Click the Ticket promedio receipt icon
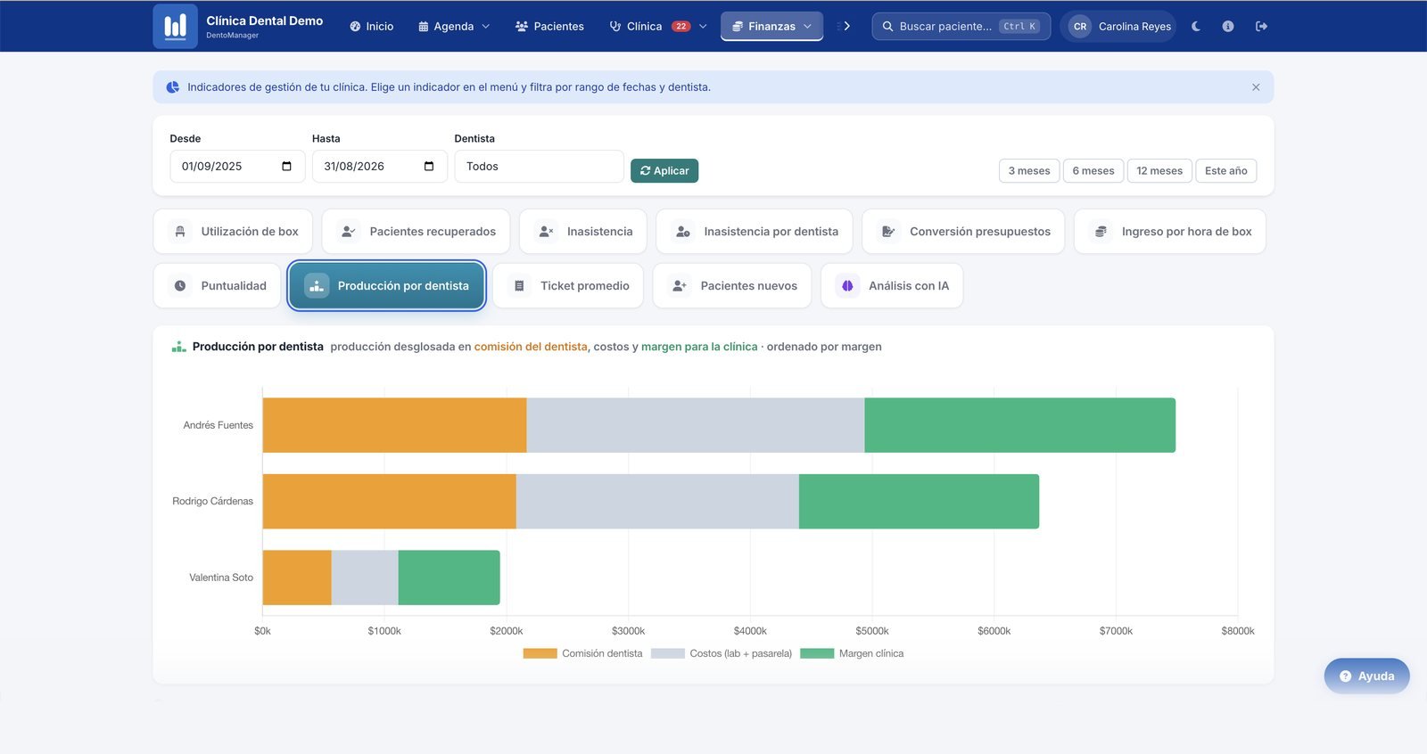 [519, 286]
